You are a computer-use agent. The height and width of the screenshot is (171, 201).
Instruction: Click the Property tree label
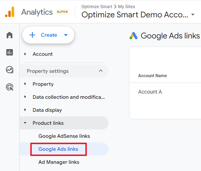tap(43, 84)
